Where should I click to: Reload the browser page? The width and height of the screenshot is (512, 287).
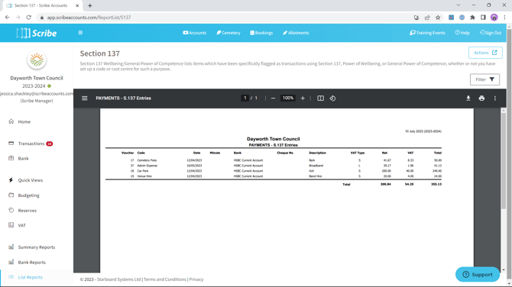(x=29, y=18)
